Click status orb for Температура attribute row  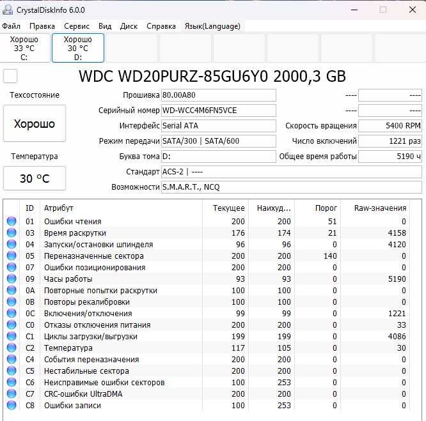coord(12,348)
